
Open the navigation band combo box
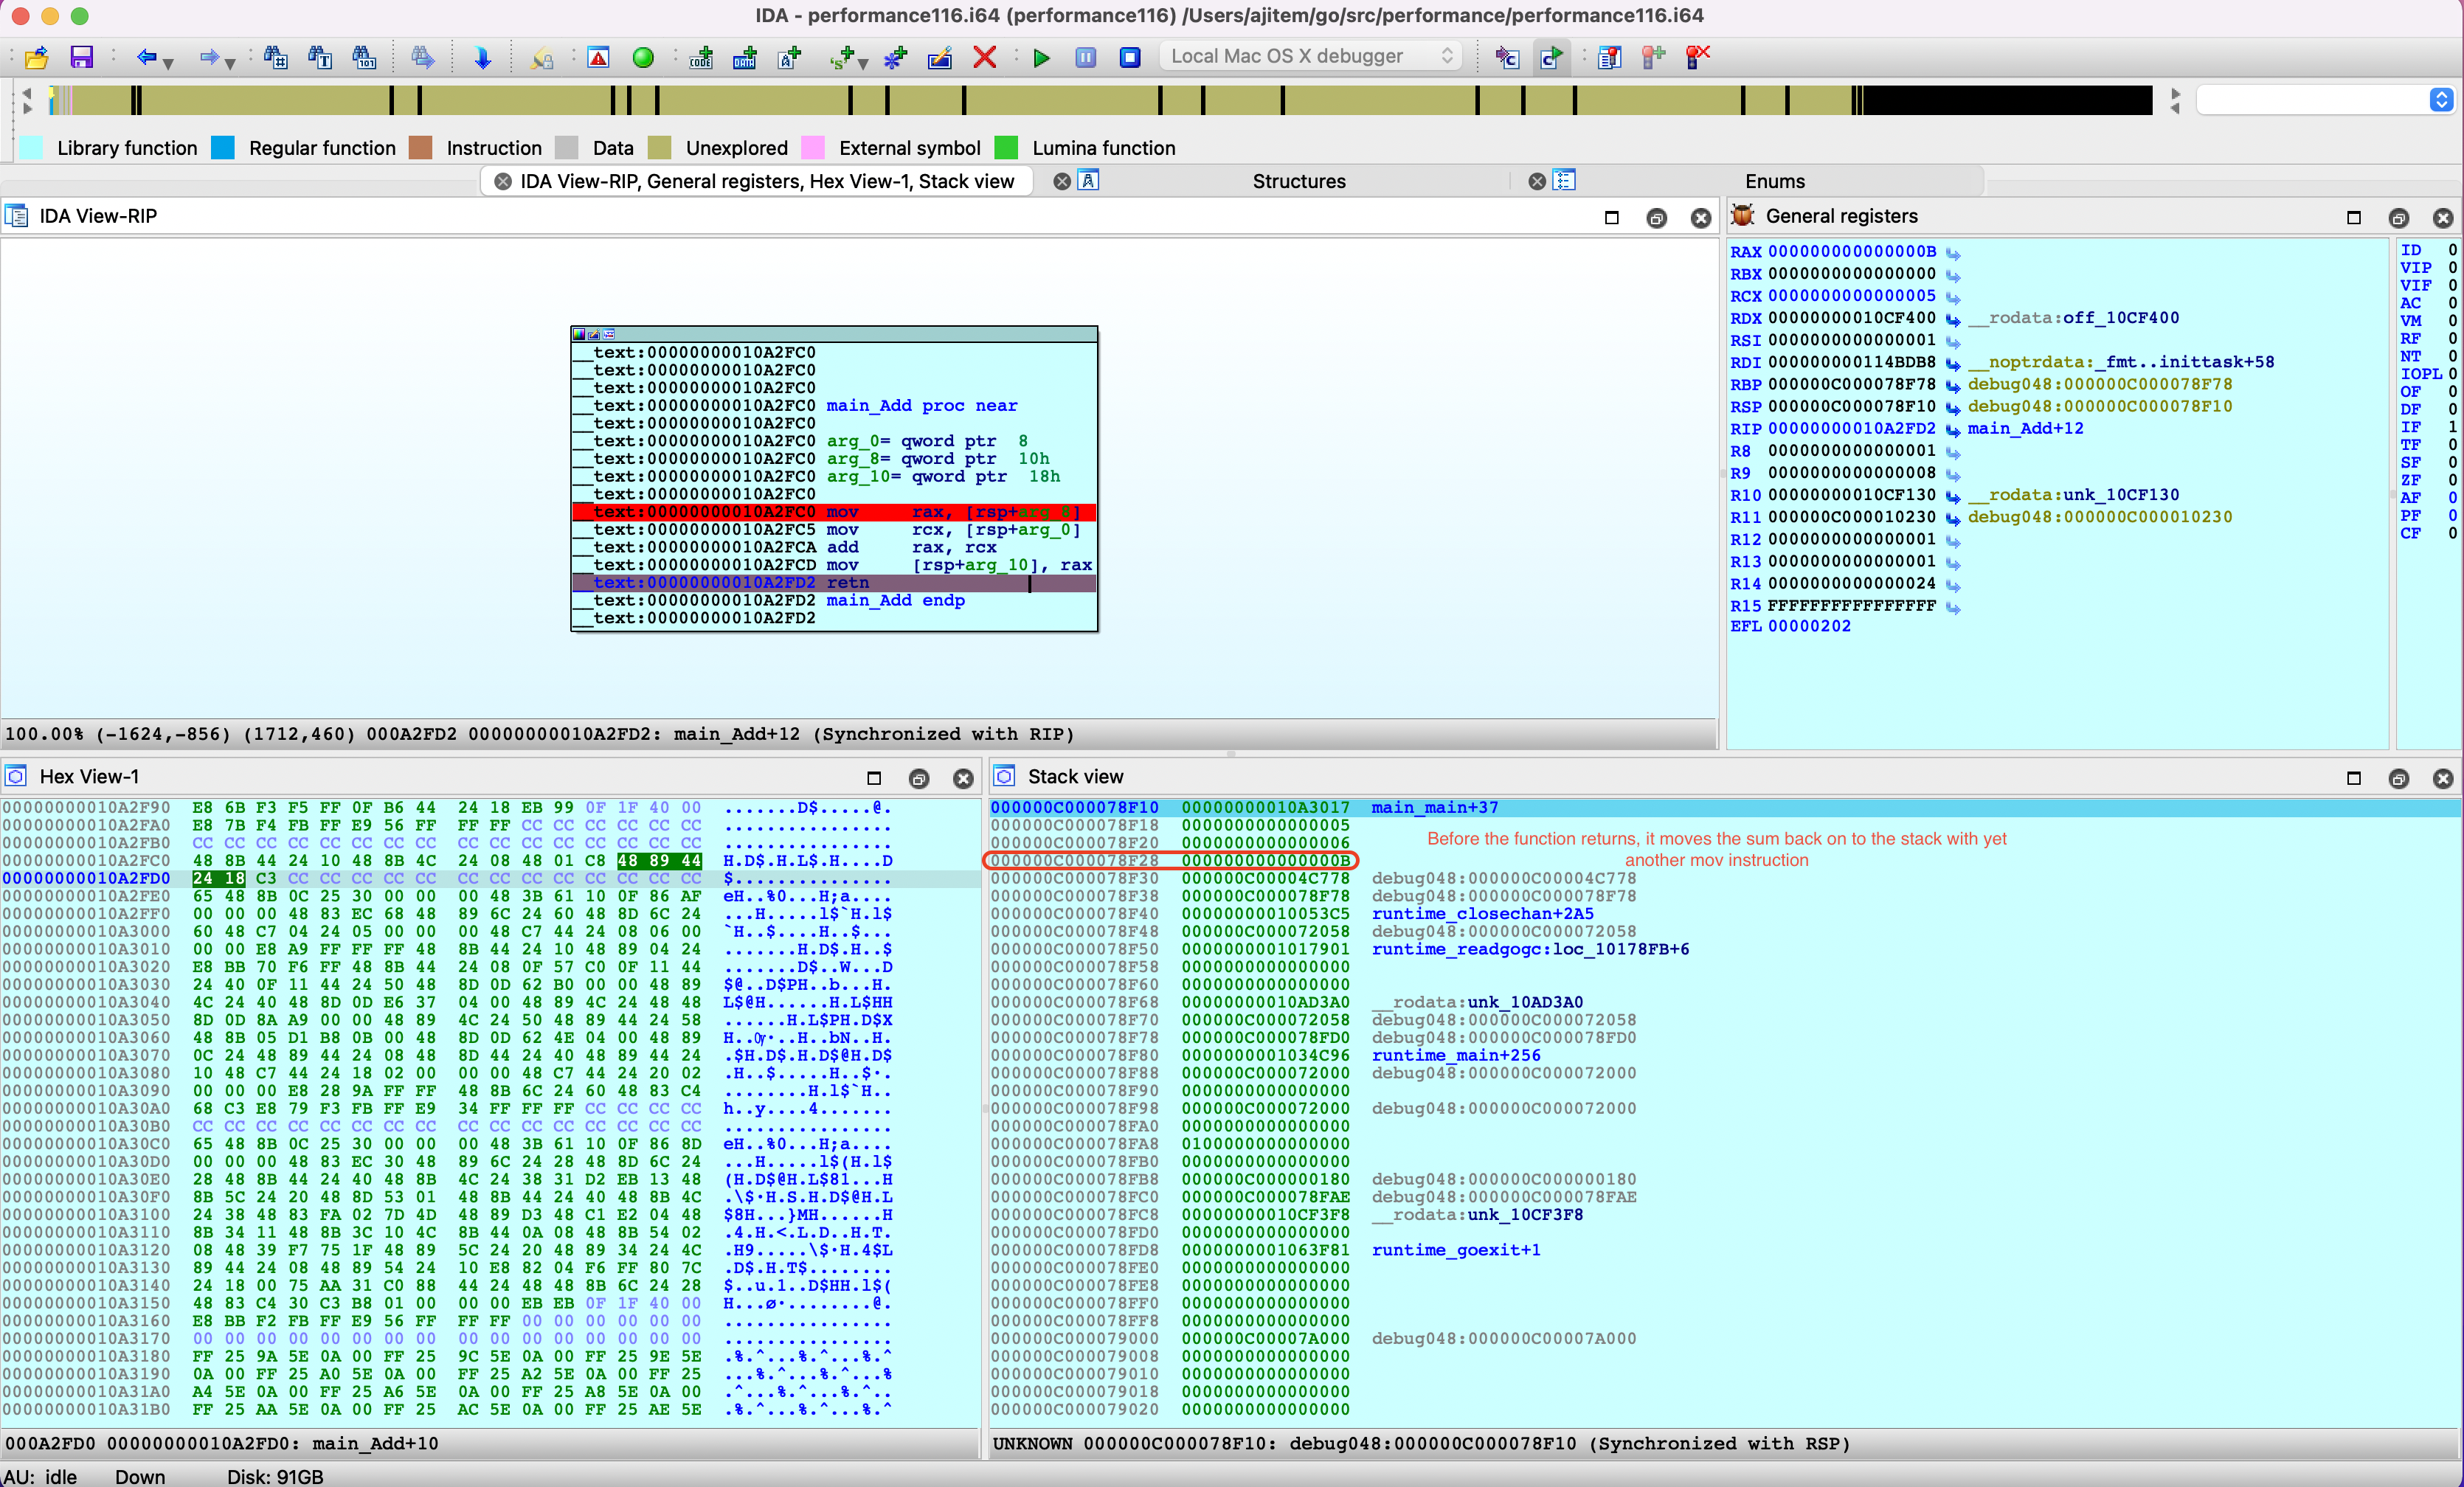click(2440, 99)
